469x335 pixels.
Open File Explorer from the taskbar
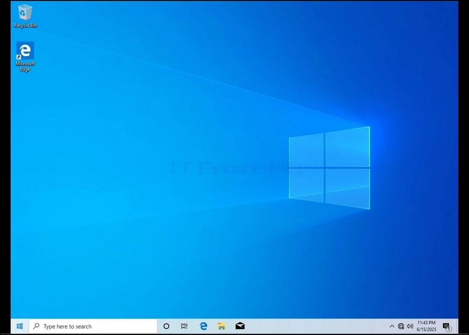point(222,326)
